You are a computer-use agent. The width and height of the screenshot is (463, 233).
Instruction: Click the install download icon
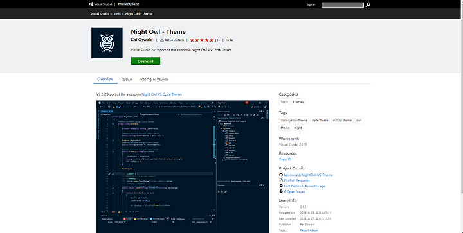162,40
